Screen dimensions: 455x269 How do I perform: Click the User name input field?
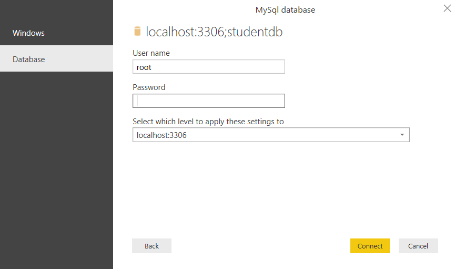point(209,67)
